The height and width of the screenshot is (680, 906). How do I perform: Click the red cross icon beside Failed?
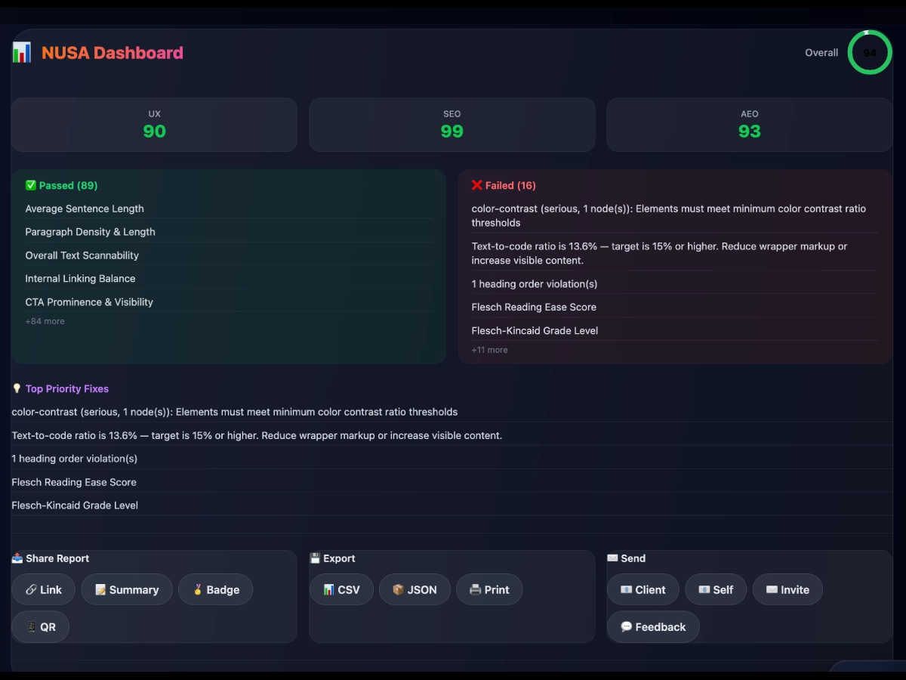(477, 185)
